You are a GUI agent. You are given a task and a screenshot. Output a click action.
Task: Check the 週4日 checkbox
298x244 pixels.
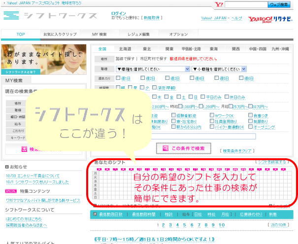[x=192, y=78]
